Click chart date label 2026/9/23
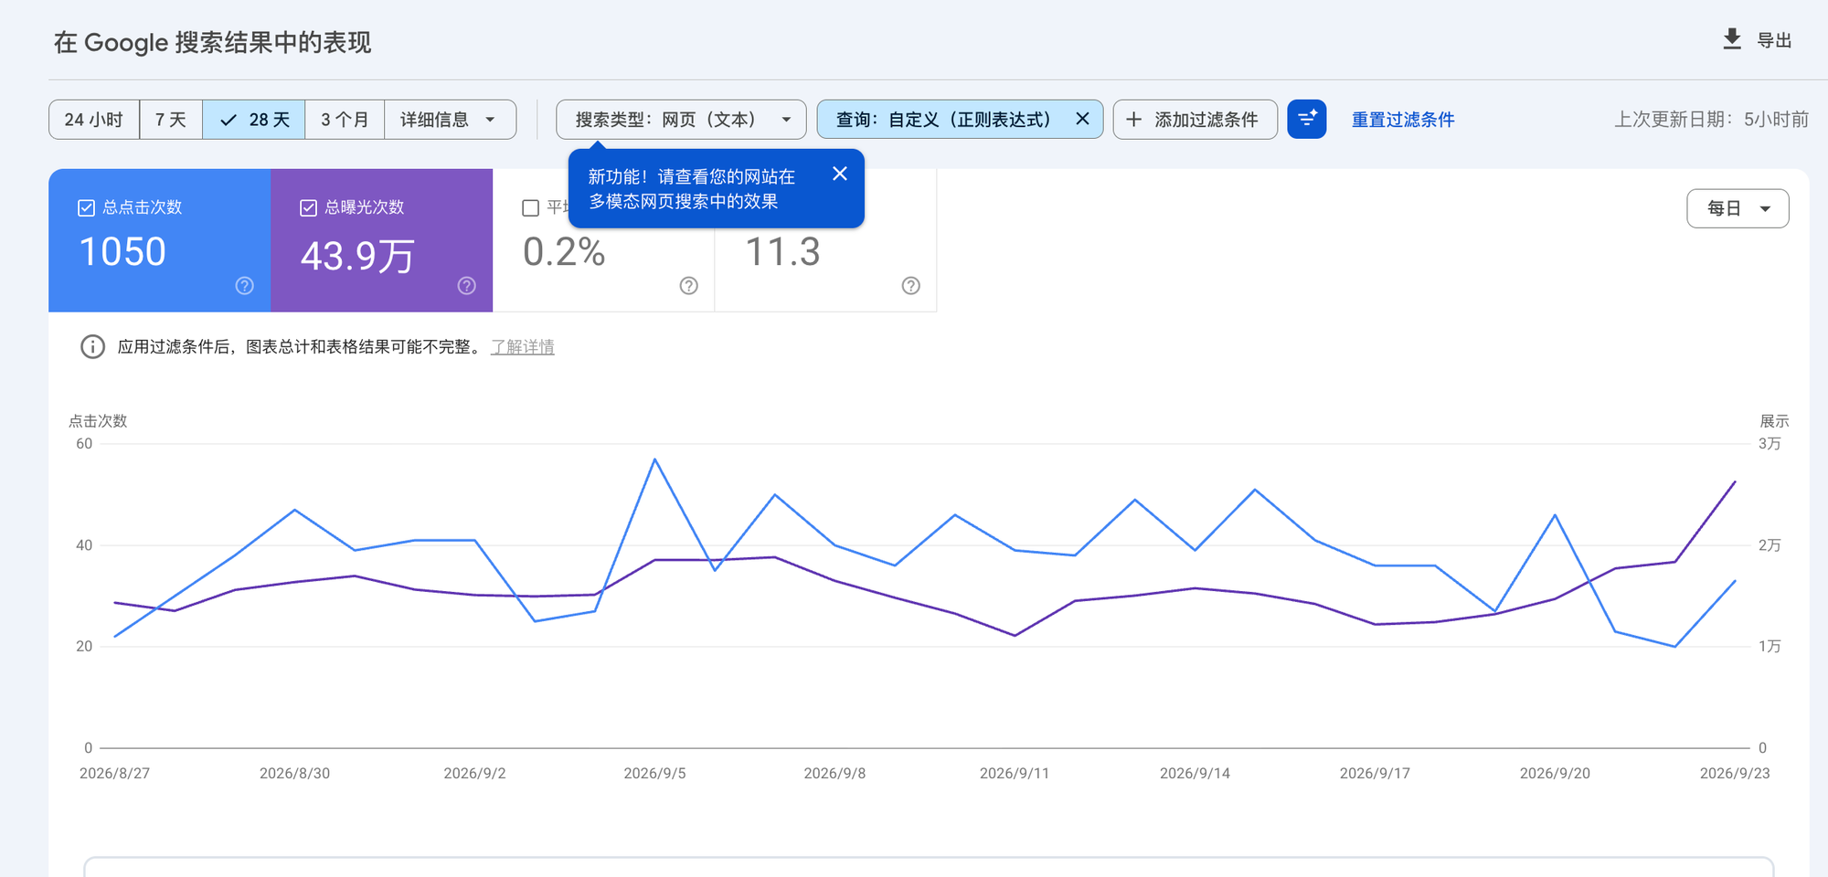1828x877 pixels. [x=1735, y=774]
